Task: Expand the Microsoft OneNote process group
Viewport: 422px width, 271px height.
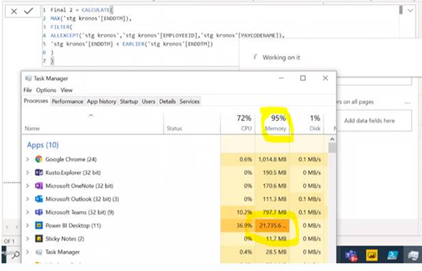Action: coord(28,186)
